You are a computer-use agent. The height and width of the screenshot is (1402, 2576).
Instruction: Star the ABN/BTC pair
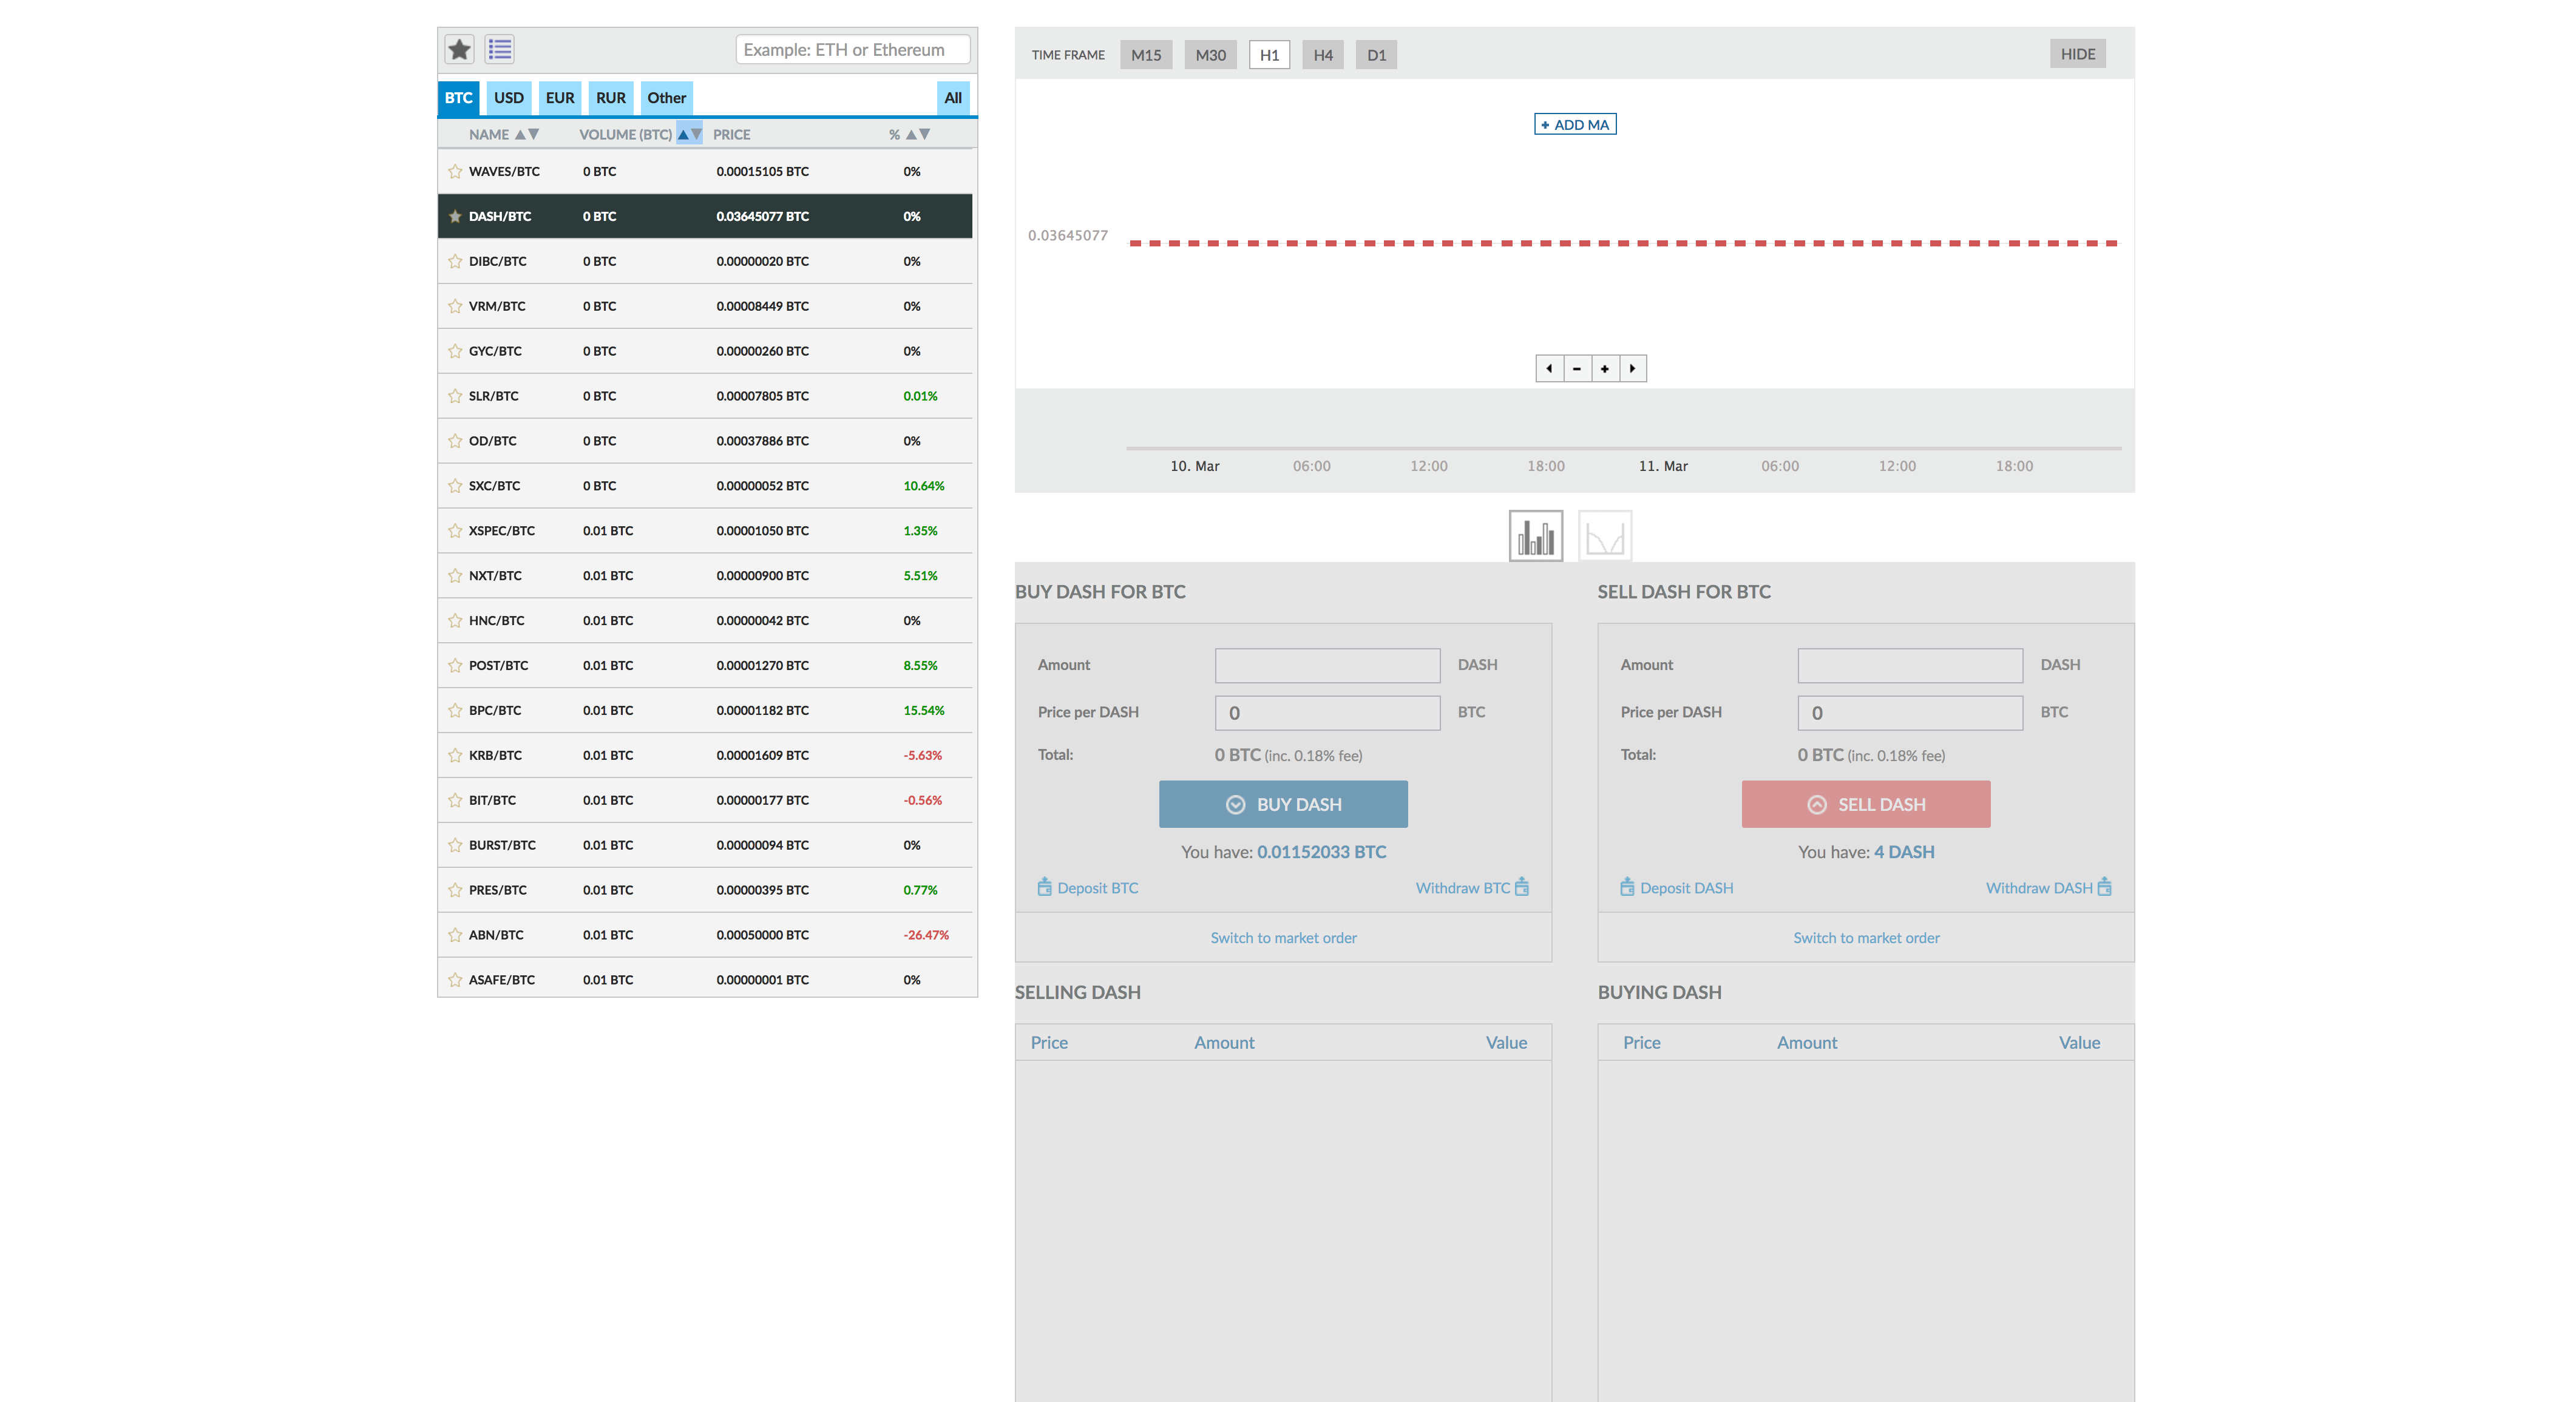(x=455, y=935)
